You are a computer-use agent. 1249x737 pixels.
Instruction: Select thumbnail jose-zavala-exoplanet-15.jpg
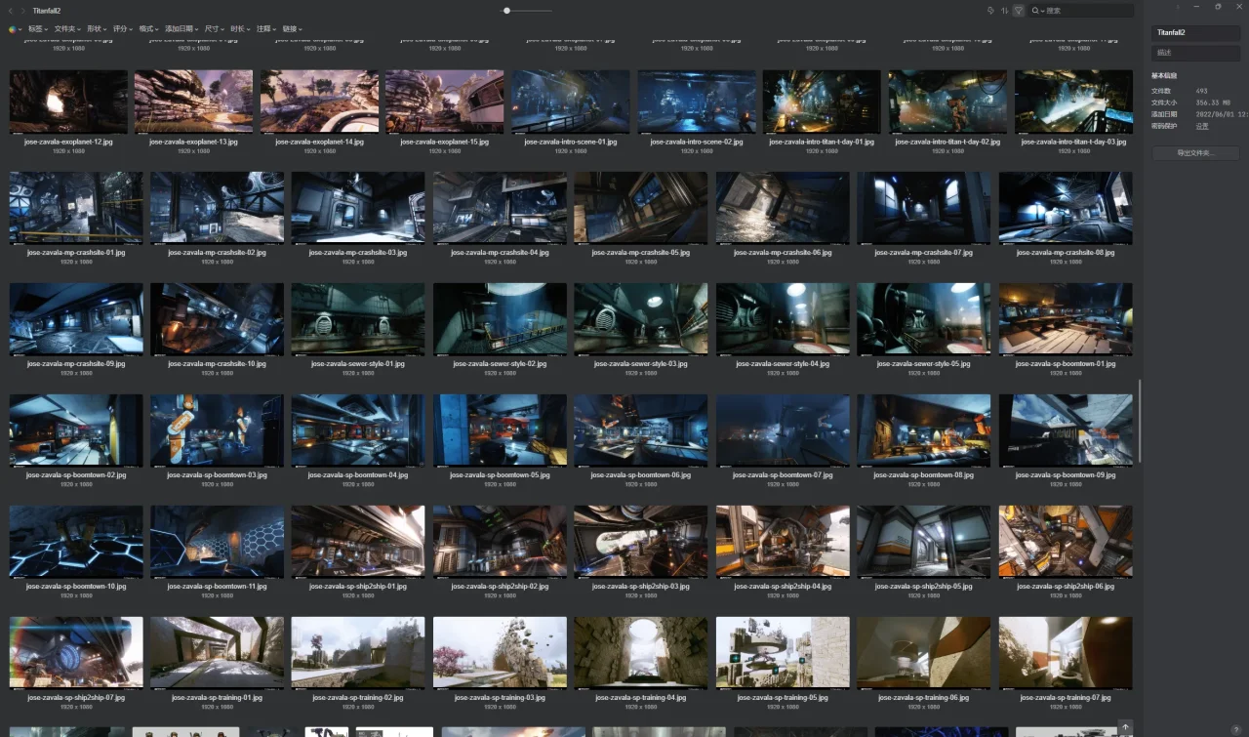pos(445,101)
